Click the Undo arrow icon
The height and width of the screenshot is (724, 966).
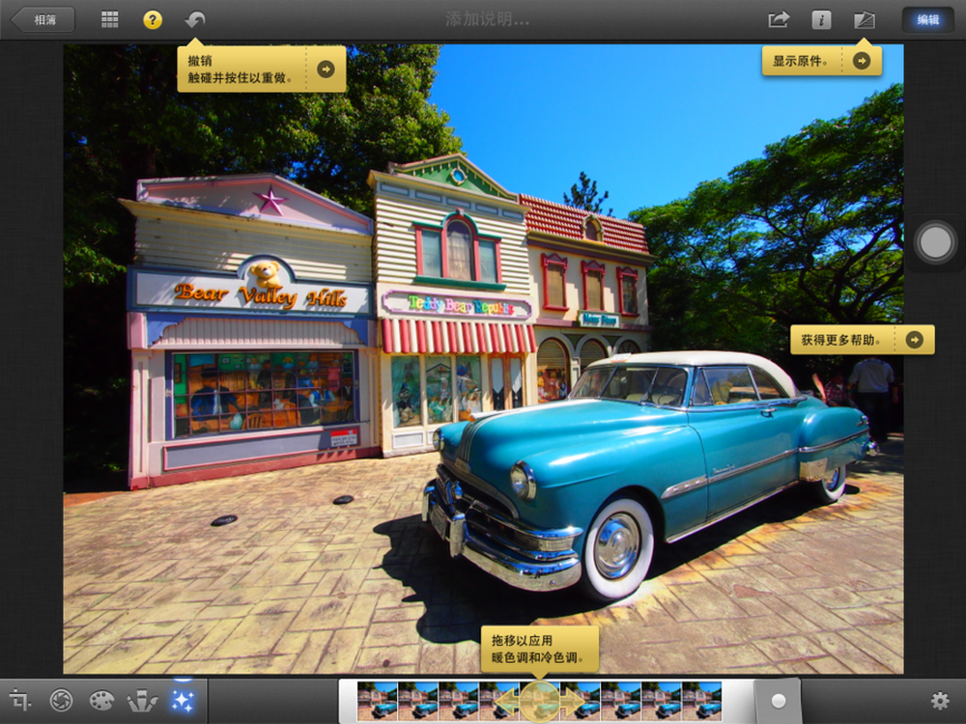pos(195,19)
